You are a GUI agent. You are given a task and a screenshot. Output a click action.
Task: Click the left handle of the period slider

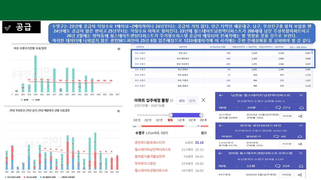click(x=171, y=115)
